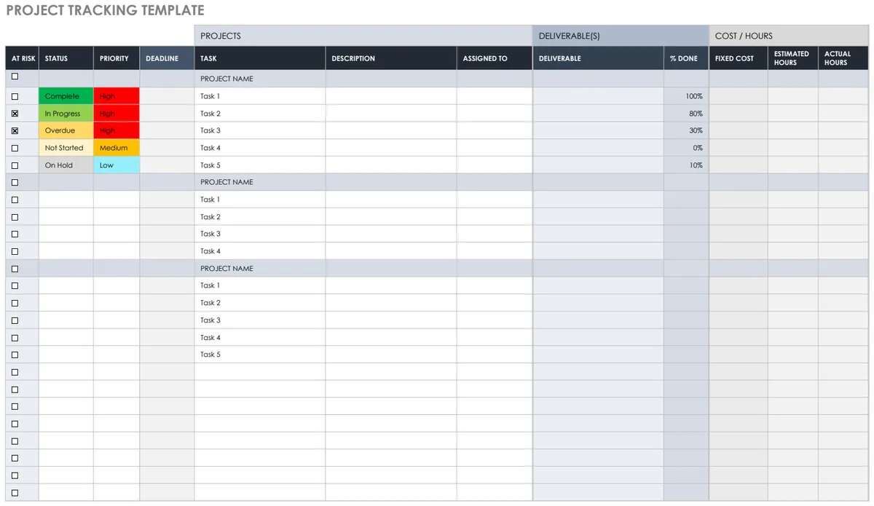Click the Not Started status cell
874x506 pixels.
pos(66,148)
